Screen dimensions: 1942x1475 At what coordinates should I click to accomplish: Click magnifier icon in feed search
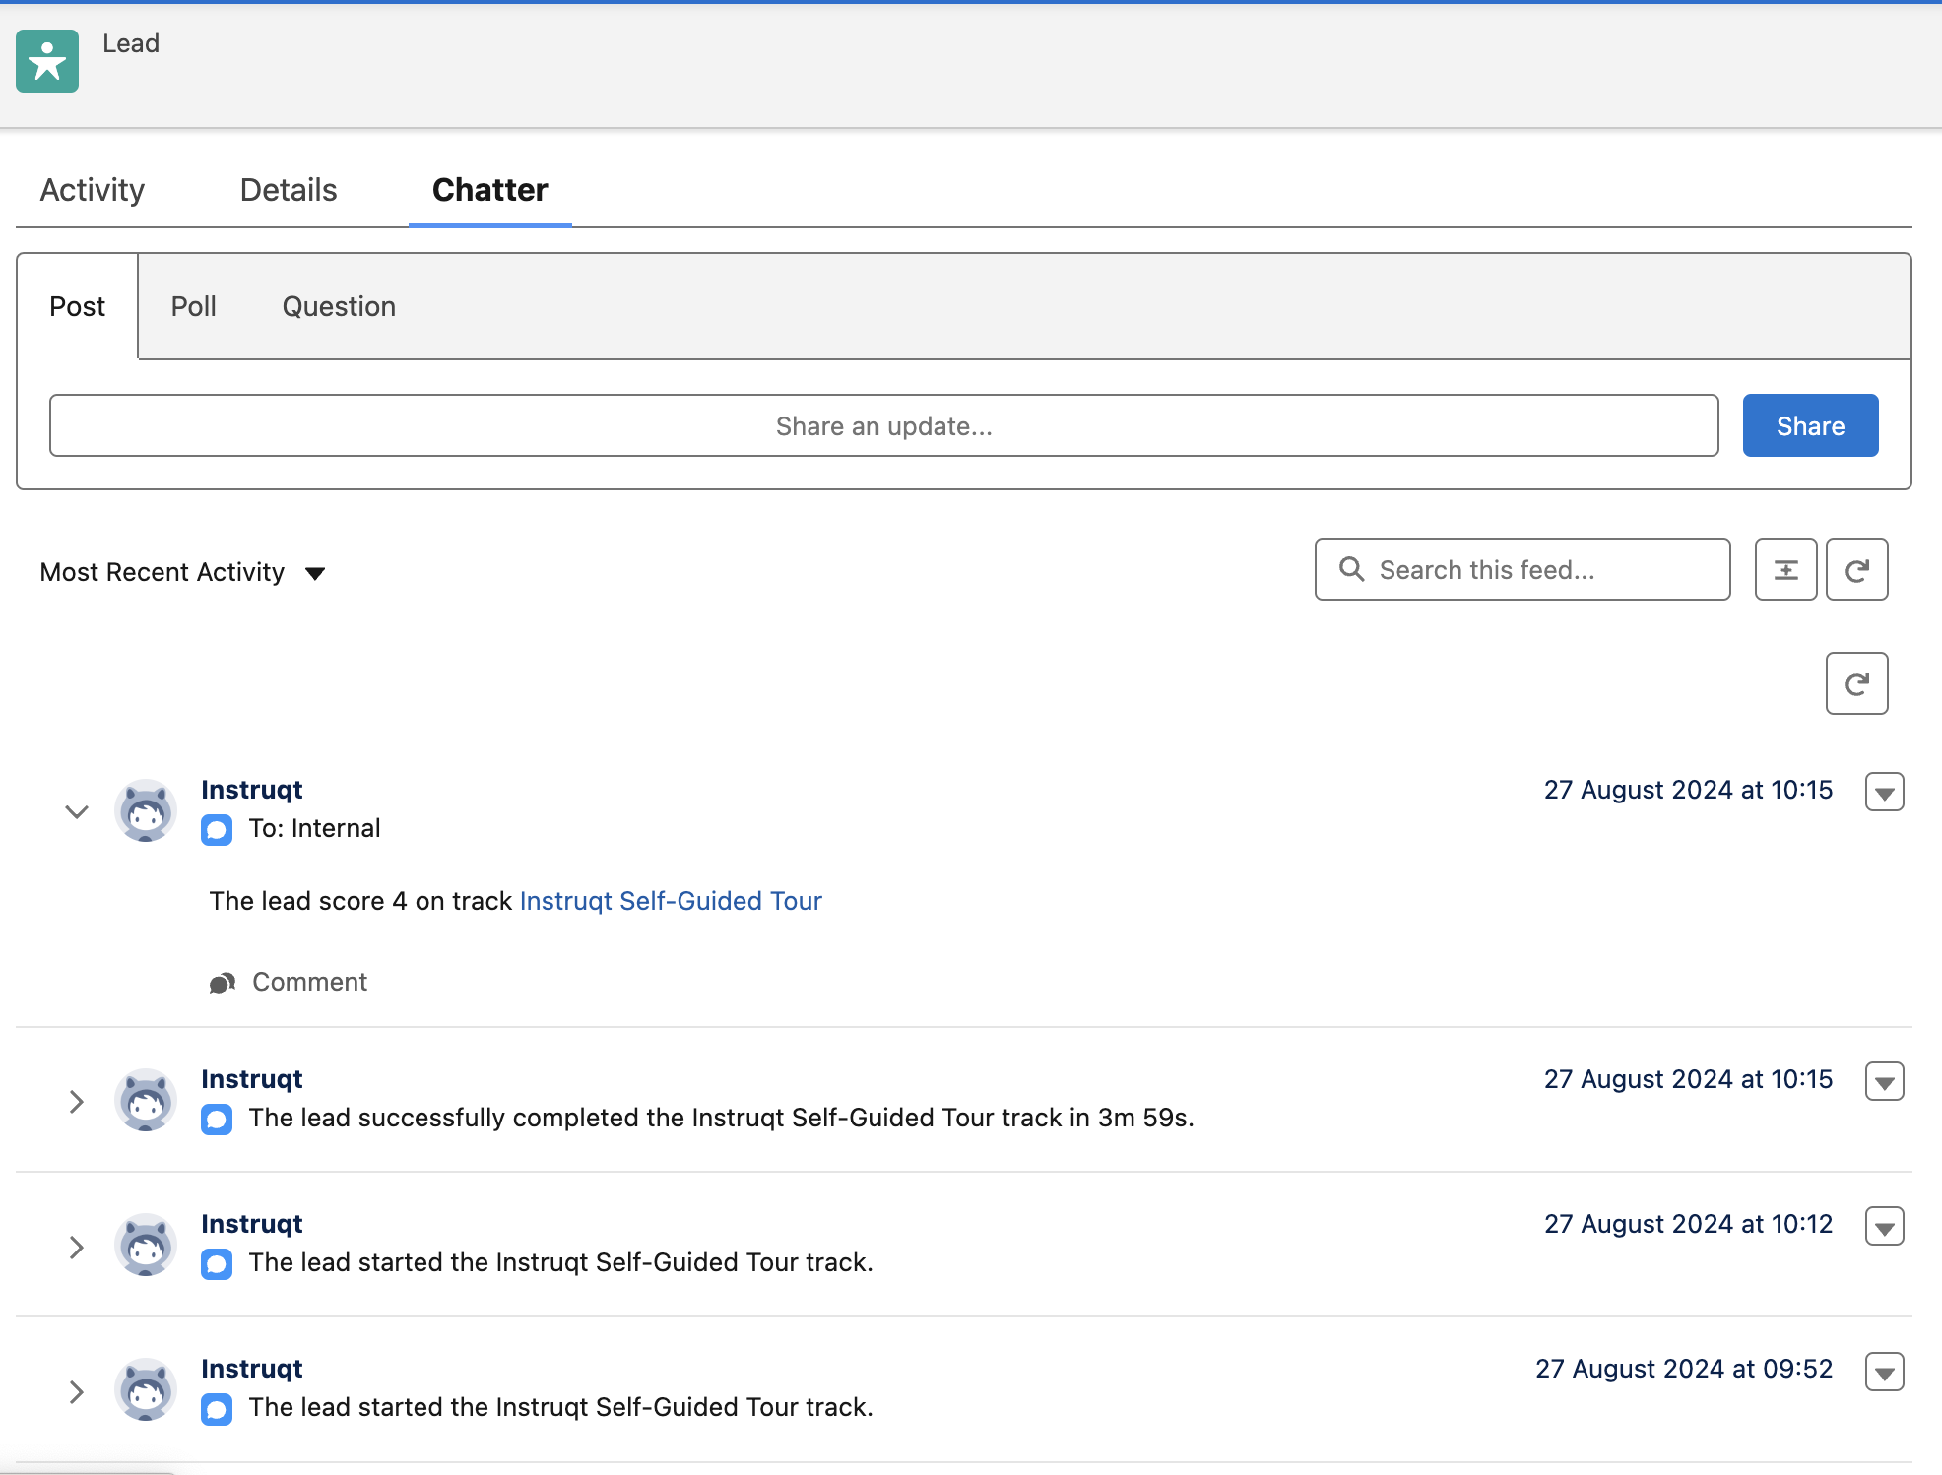1352,569
